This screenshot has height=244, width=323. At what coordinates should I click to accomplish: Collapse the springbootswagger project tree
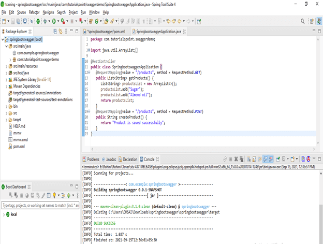[3, 39]
